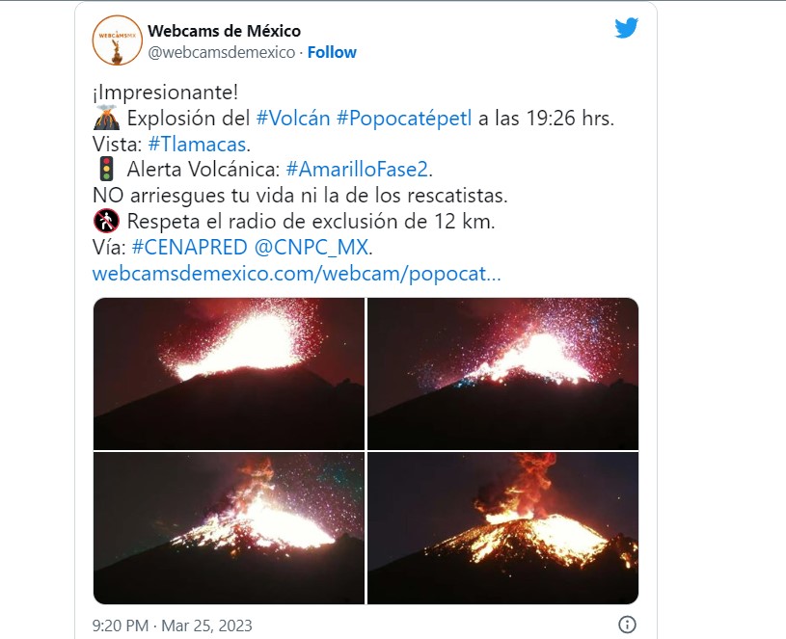Open the #Popocatépetl hashtag

click(404, 119)
